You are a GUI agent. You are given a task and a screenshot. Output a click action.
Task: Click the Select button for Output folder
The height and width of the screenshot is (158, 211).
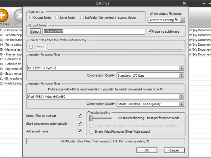coord(35,32)
